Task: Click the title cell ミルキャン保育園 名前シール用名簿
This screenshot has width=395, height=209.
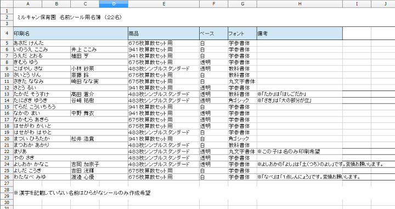Action: 70,18
